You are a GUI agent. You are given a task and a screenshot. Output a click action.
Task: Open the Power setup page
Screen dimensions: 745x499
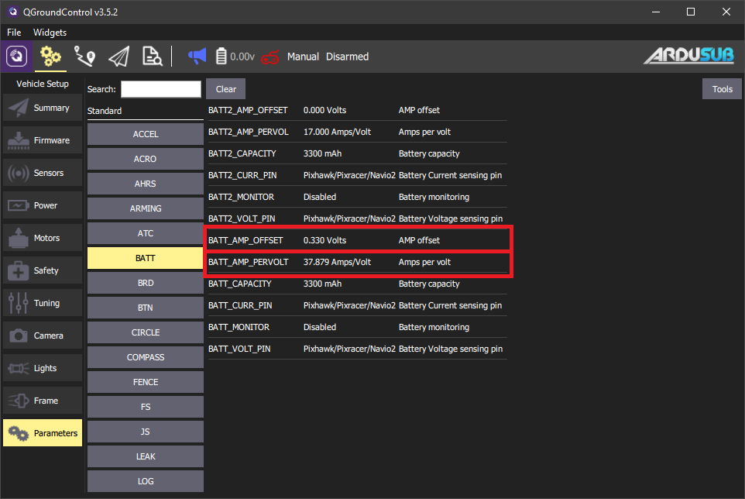43,205
